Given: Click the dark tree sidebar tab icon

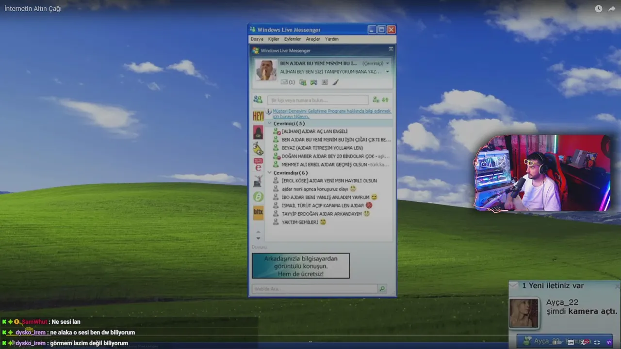Looking at the screenshot, I should point(258,181).
